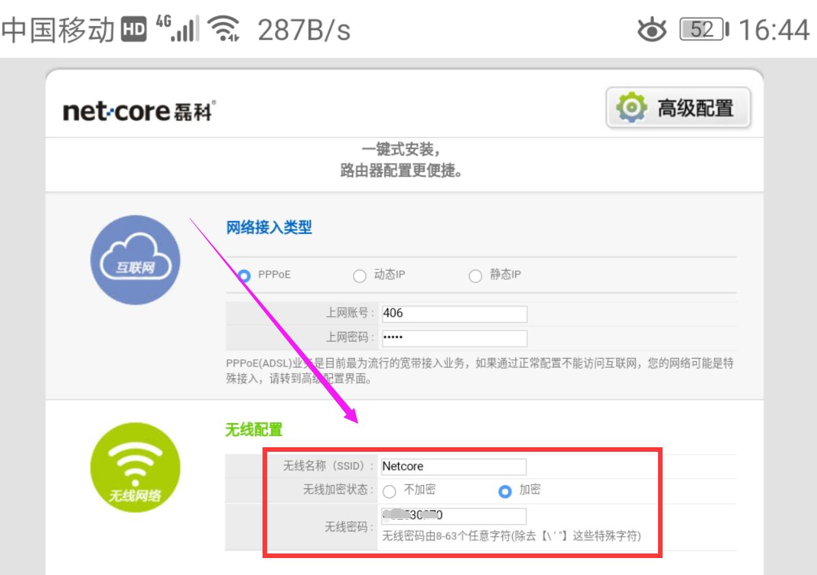The width and height of the screenshot is (817, 575).
Task: Tap the Wi-Fi signal icon in status bar
Action: click(x=222, y=27)
